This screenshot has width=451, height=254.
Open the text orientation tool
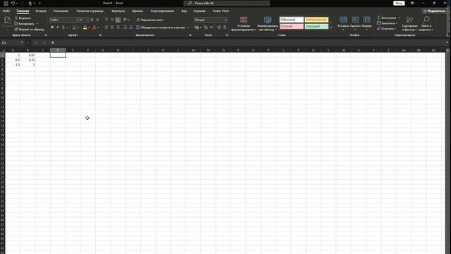point(125,20)
